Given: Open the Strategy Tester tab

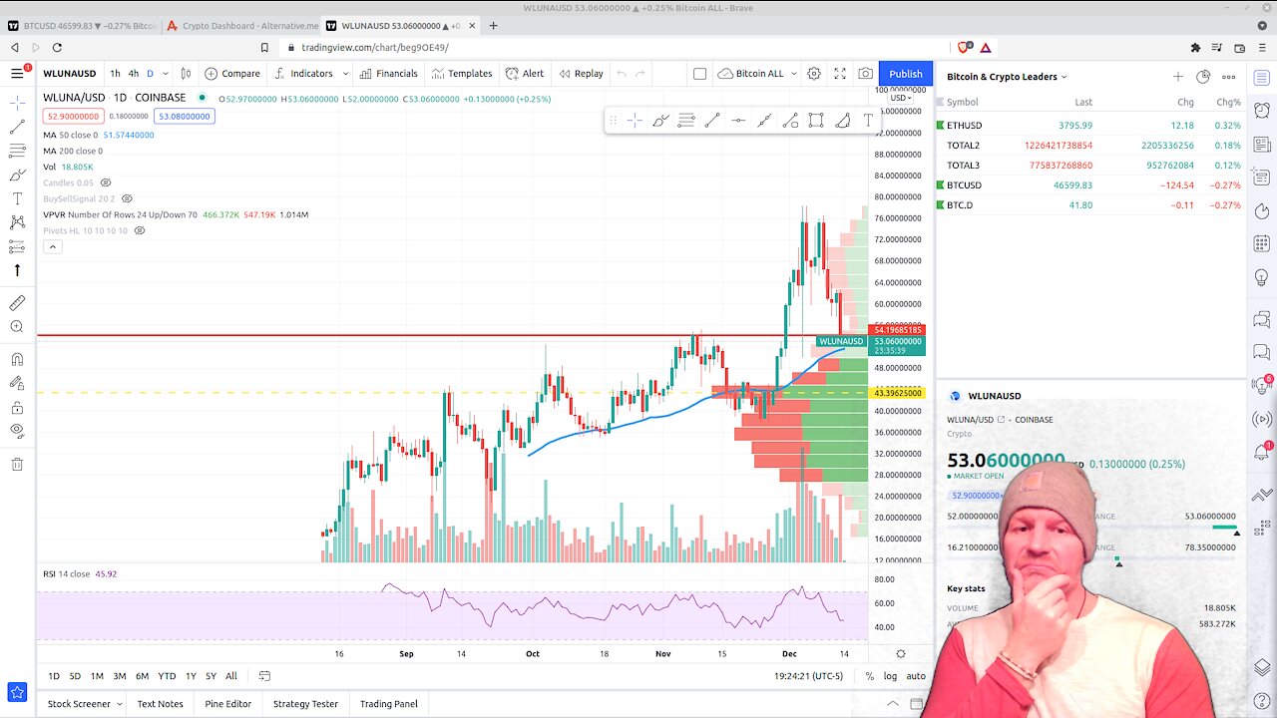Looking at the screenshot, I should (305, 703).
